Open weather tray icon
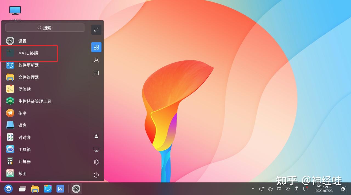The width and height of the screenshot is (351, 195). coord(288,189)
